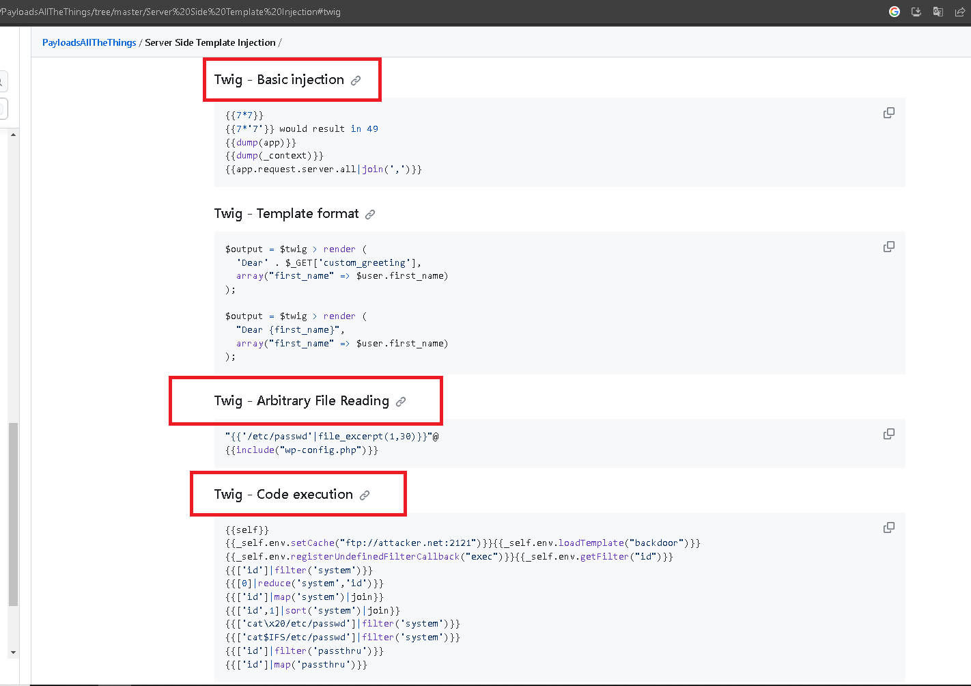Viewport: 971px width, 686px height.
Task: Copy the Template format code block
Action: point(889,247)
